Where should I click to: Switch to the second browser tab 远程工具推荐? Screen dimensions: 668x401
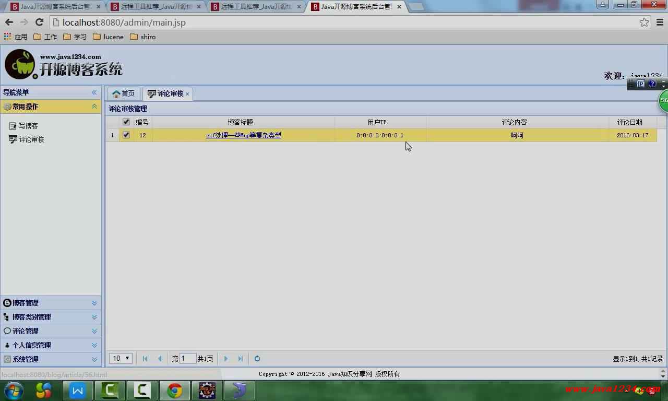tap(156, 7)
